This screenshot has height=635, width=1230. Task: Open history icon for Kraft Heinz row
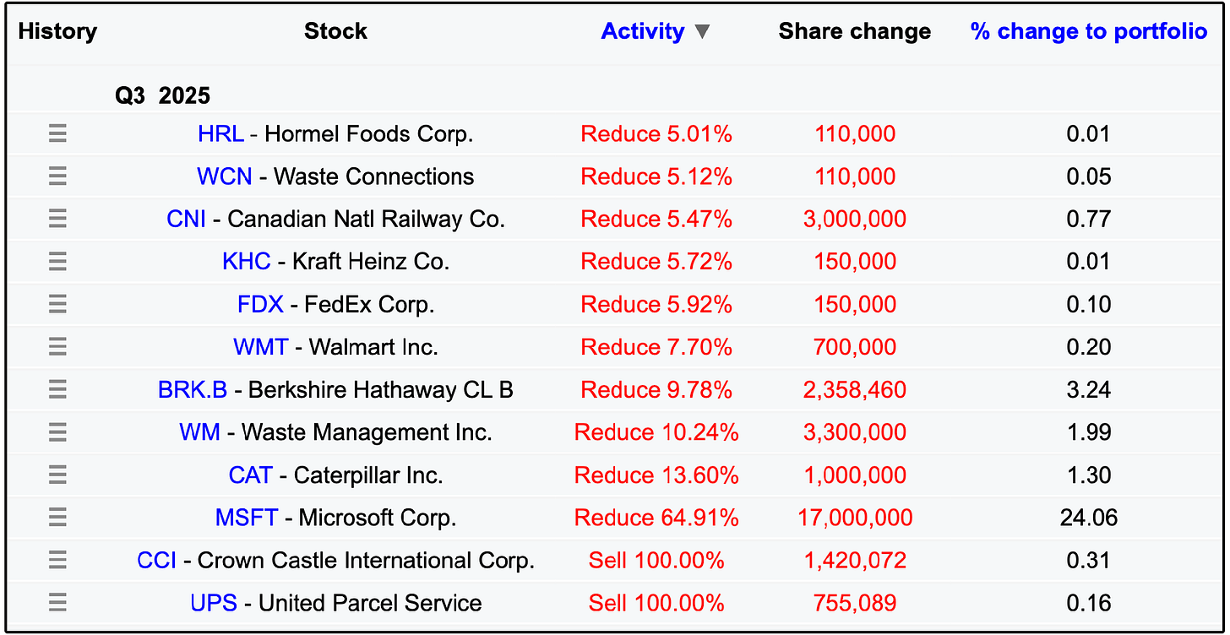[57, 262]
